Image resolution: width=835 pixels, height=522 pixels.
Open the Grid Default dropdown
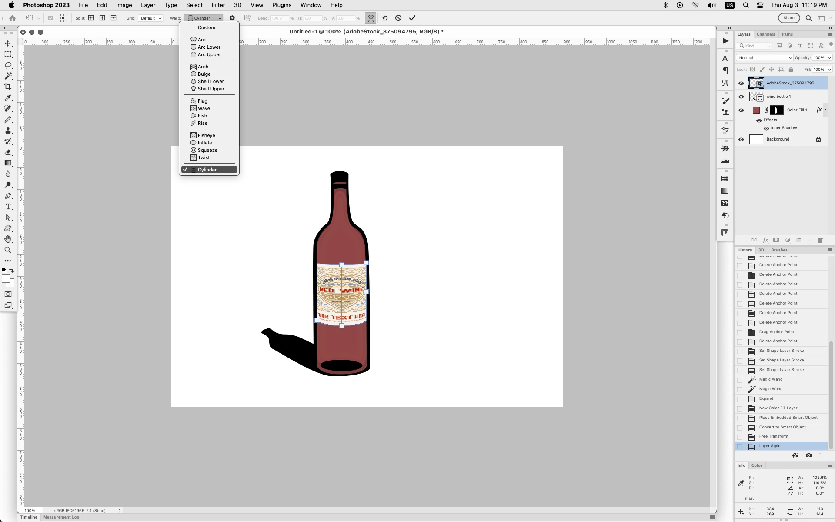pyautogui.click(x=150, y=18)
